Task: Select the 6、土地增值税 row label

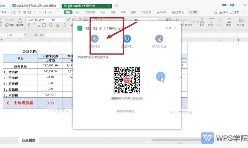Action: (20, 103)
